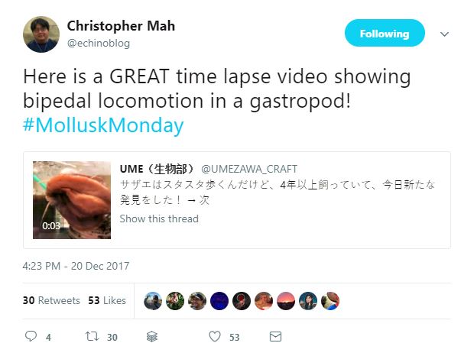Open the dark blue liker avatar
Viewport: 474px width, 356px height.
(219, 301)
